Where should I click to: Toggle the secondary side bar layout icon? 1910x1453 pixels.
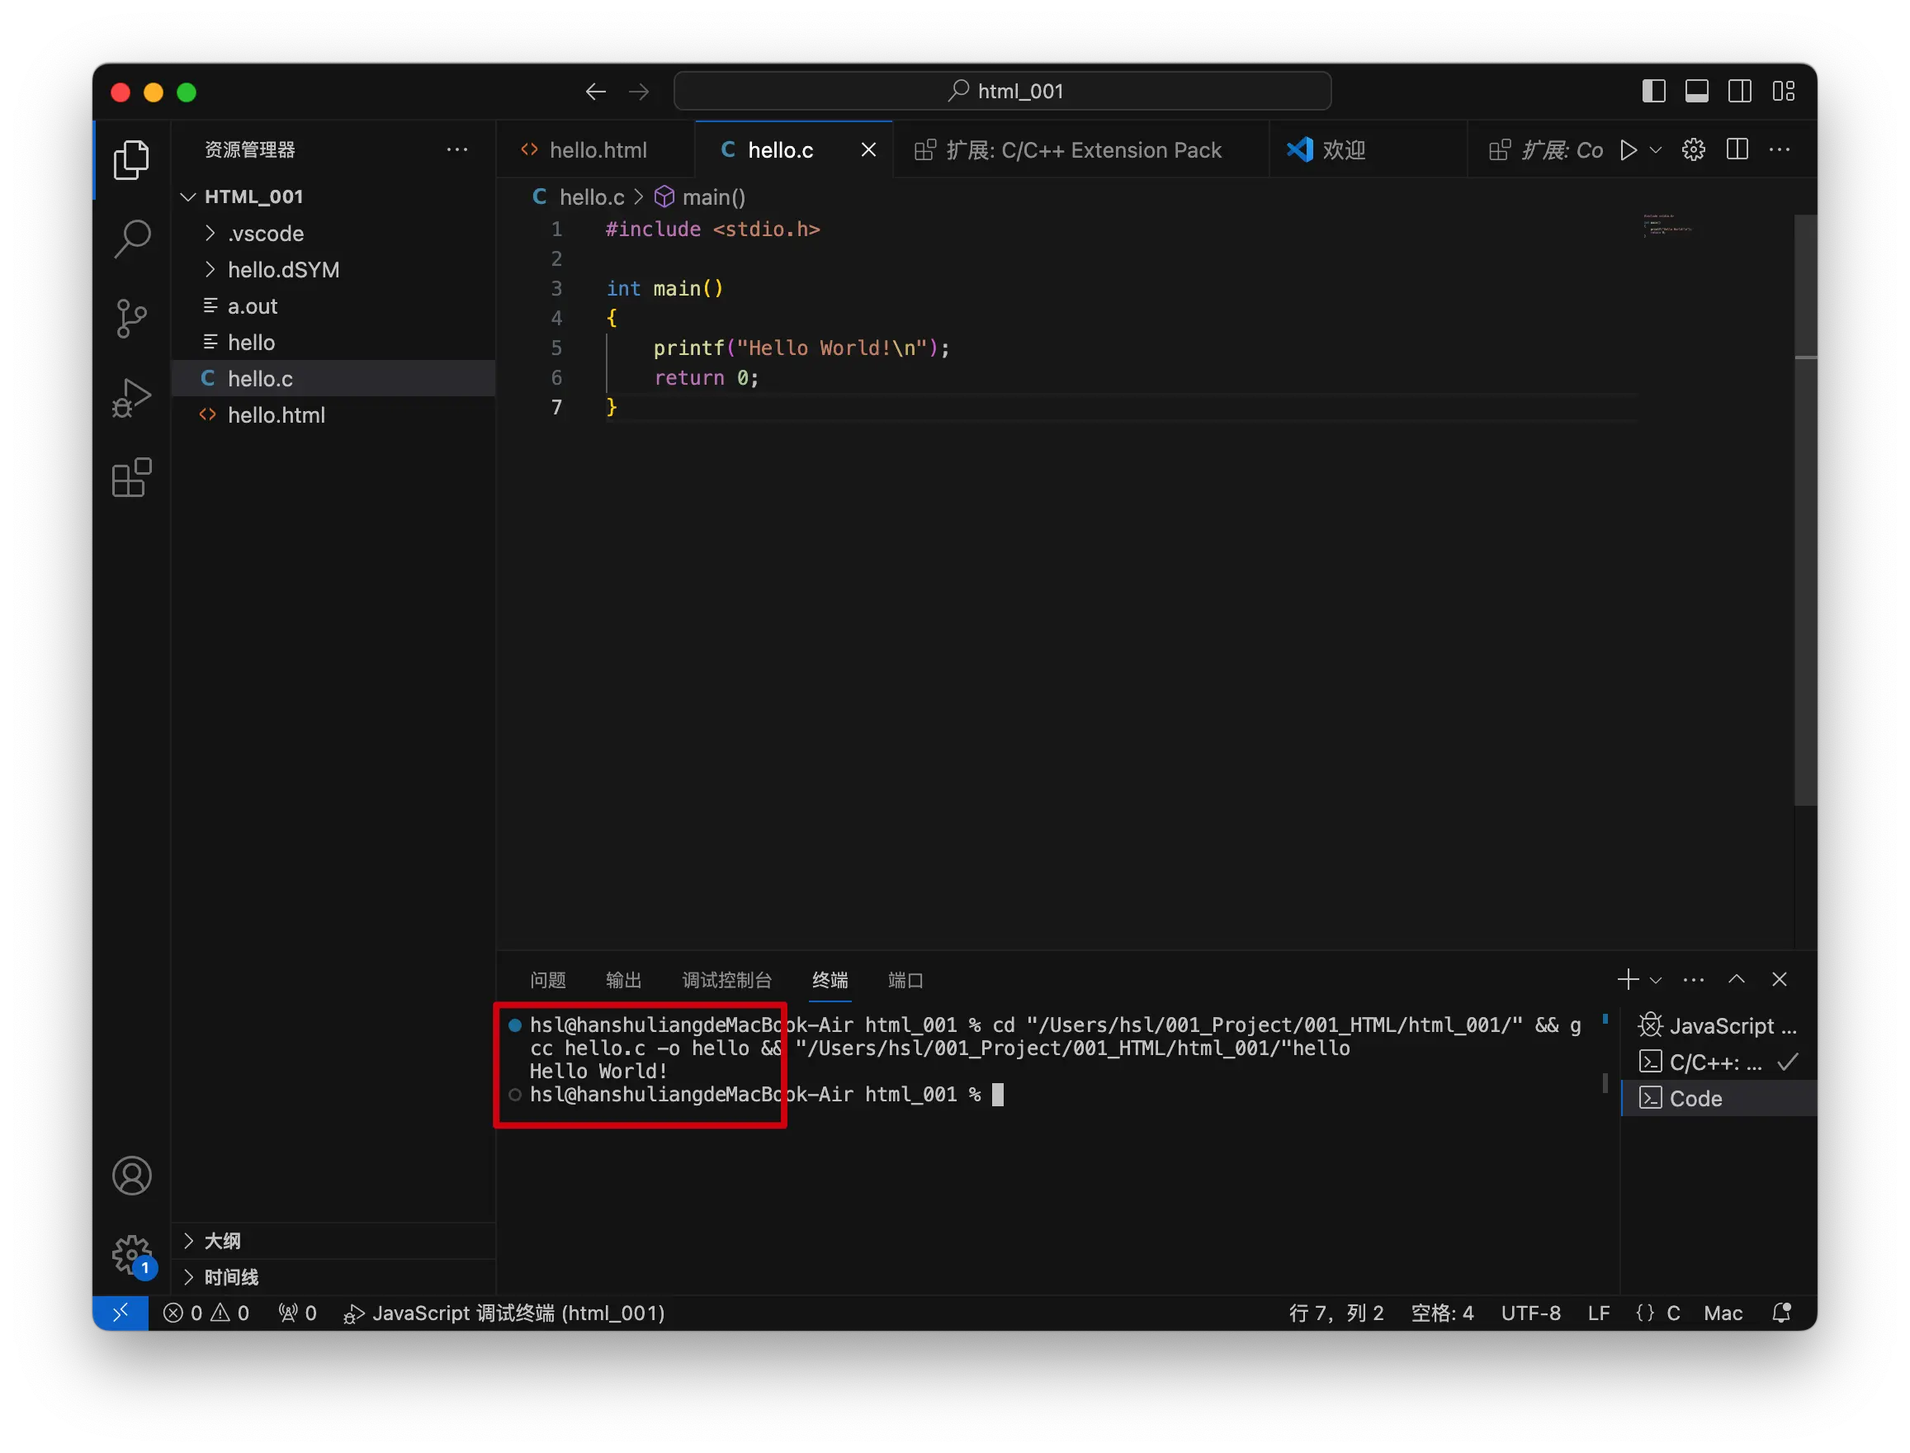(1741, 92)
